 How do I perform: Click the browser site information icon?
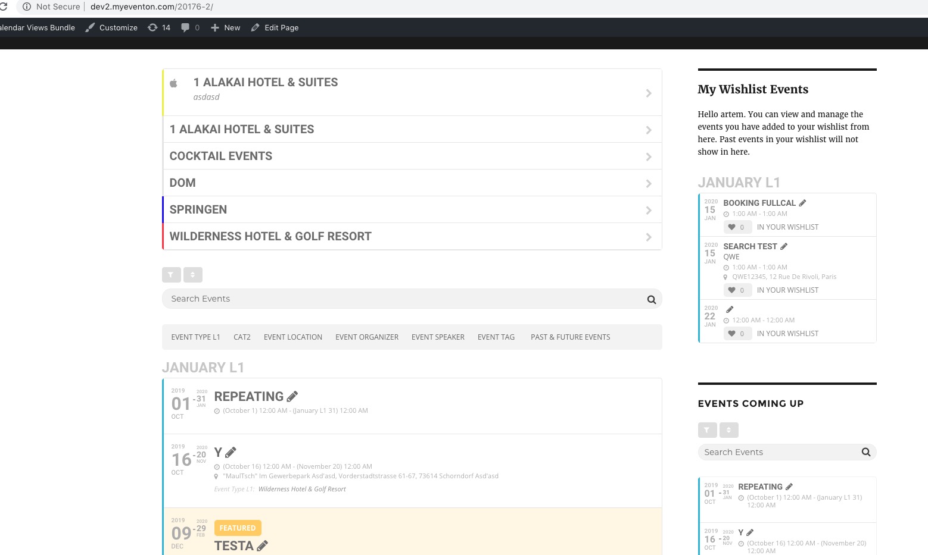pyautogui.click(x=26, y=7)
